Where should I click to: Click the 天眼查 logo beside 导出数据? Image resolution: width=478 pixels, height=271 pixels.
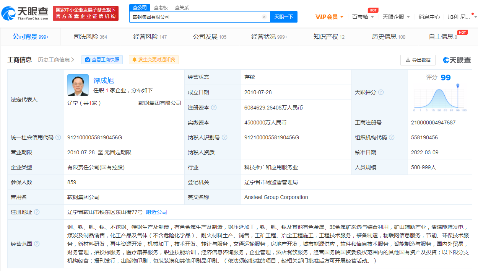pyautogui.click(x=457, y=60)
